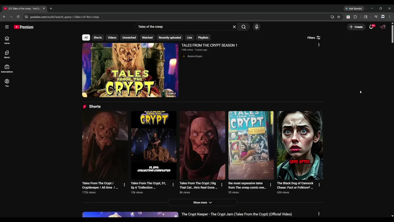The width and height of the screenshot is (394, 222).
Task: Open the Chrome three-dot menu
Action: [x=390, y=17]
